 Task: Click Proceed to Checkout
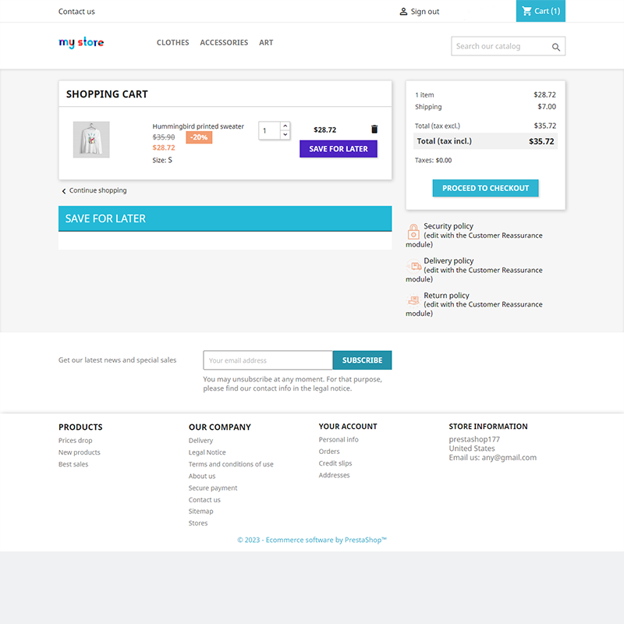click(x=485, y=188)
